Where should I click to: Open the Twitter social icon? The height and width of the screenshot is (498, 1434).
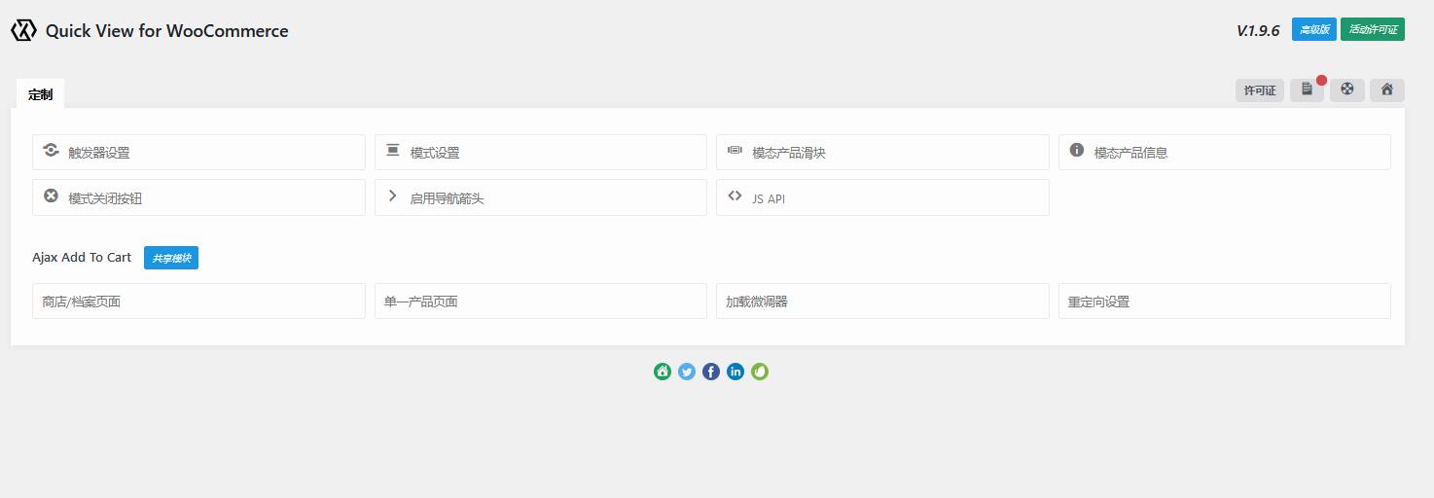tap(687, 372)
